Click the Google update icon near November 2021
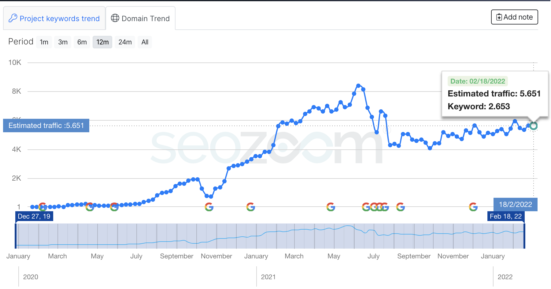 pos(473,207)
